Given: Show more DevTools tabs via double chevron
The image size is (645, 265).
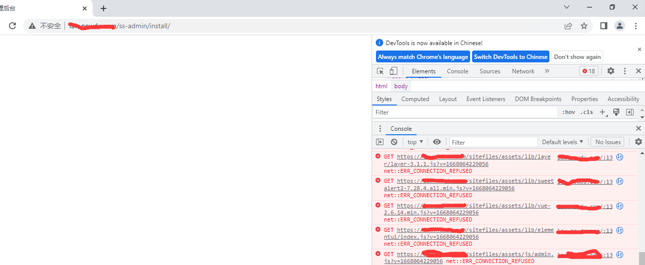Looking at the screenshot, I should pos(547,71).
